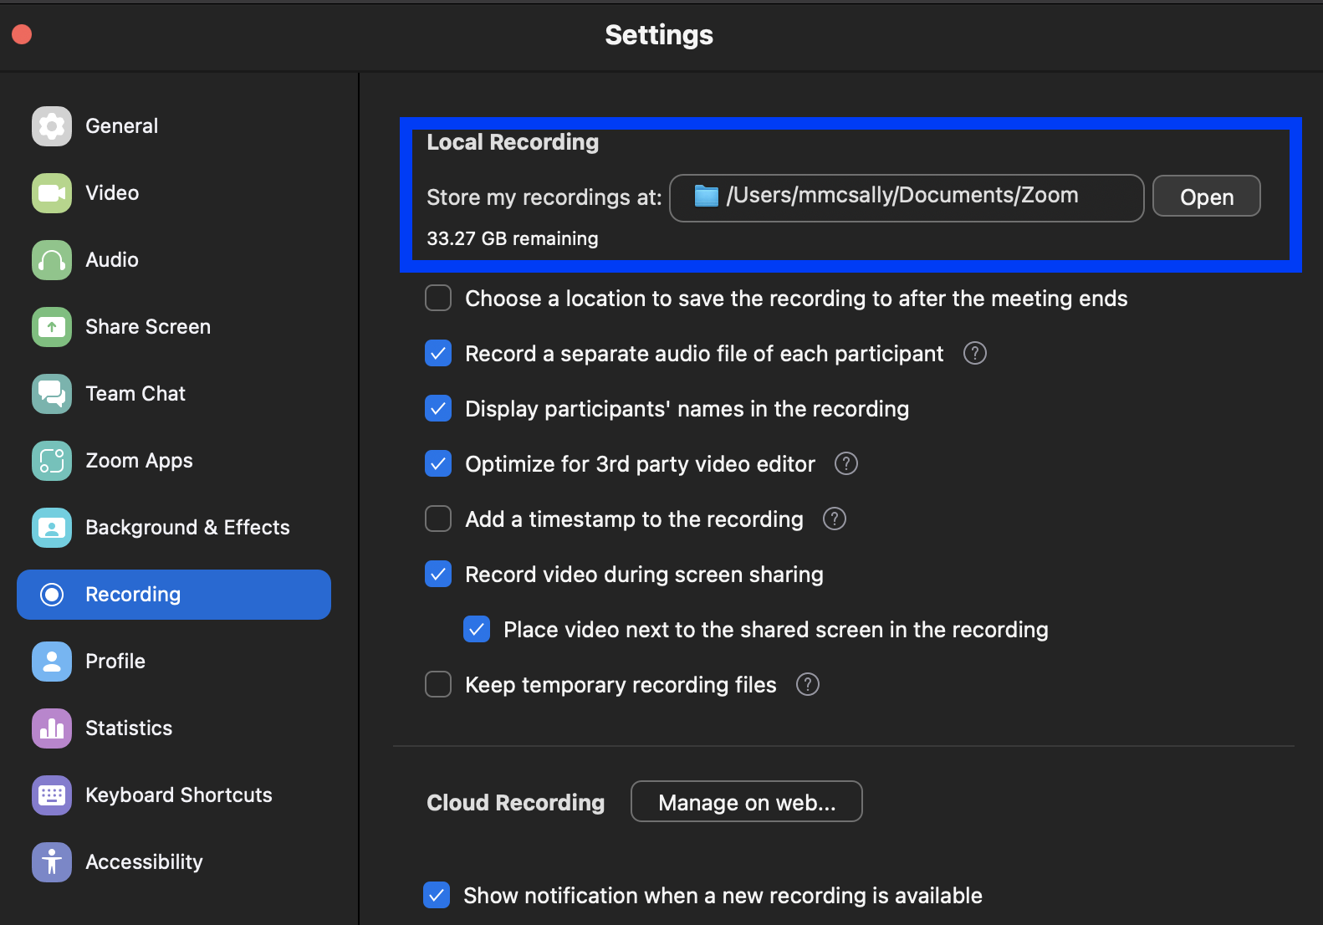Click the Background & Effects icon
Viewport: 1323px width, 925px height.
pos(52,528)
